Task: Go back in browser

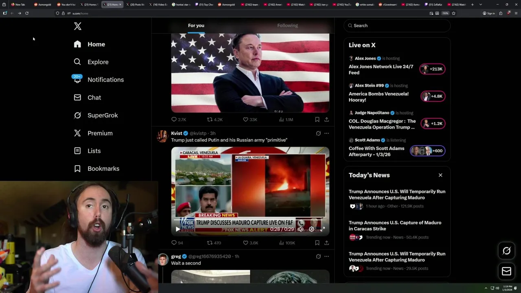Action: [12, 13]
